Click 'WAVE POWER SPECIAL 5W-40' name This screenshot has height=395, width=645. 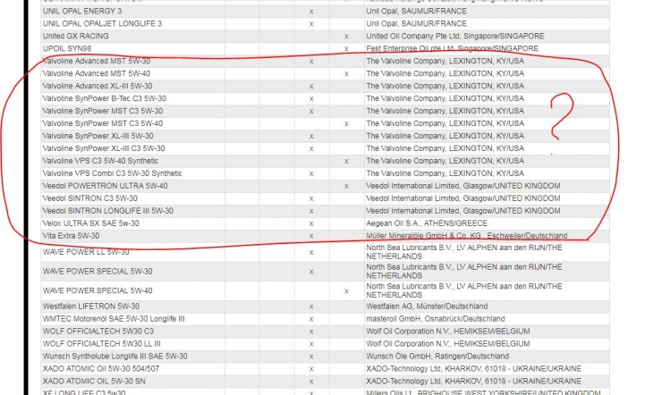(x=98, y=290)
